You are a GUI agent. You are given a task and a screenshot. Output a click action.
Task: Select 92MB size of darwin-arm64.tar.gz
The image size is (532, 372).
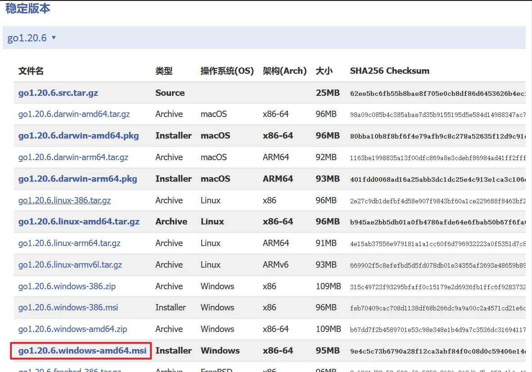(x=326, y=157)
